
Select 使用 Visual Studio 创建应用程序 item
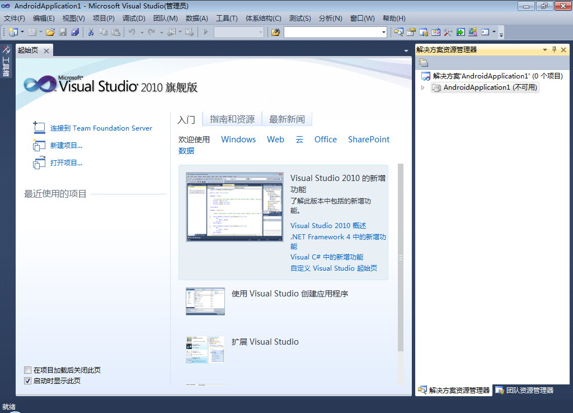pyautogui.click(x=290, y=294)
